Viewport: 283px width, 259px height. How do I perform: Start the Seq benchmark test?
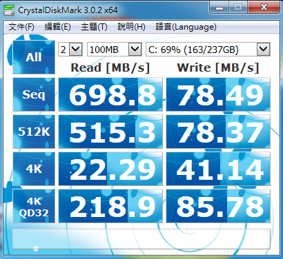click(x=34, y=94)
